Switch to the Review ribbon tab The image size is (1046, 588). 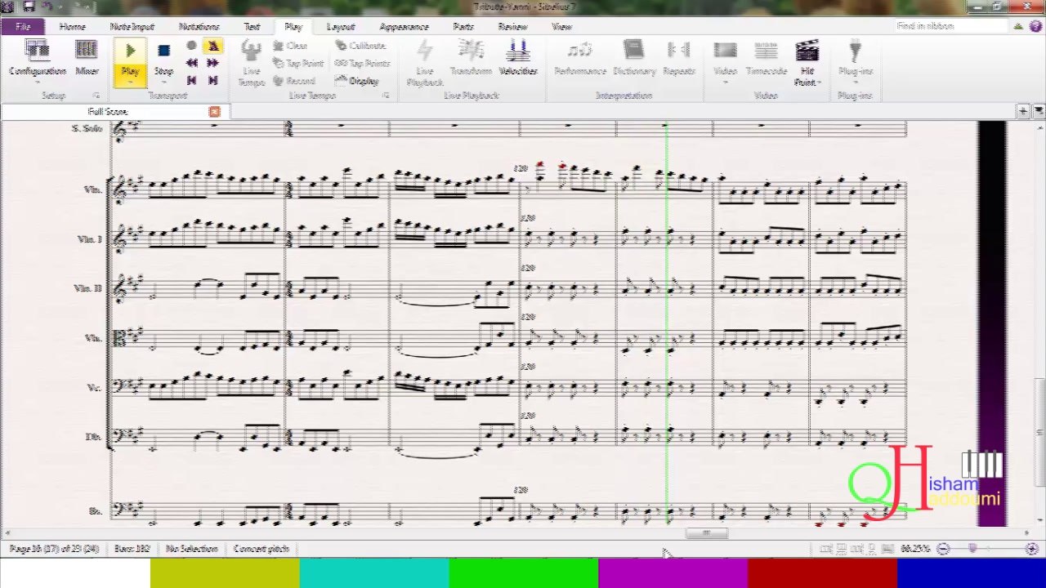[x=512, y=27]
